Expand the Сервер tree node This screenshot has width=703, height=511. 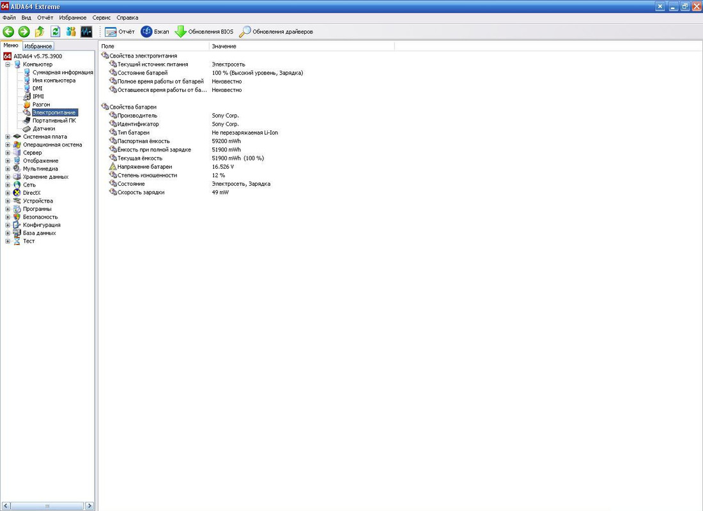click(x=8, y=153)
